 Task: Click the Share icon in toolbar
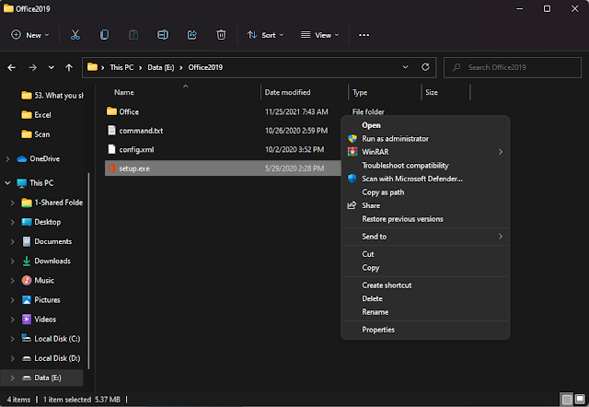tap(192, 35)
